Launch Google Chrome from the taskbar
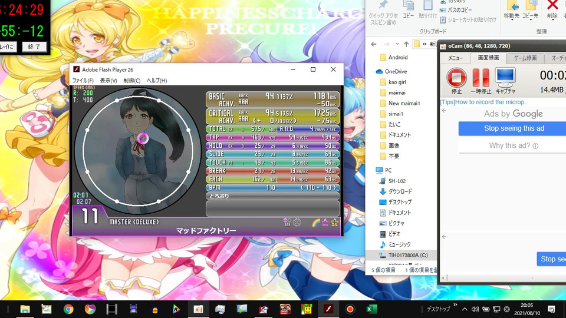 click(68, 309)
